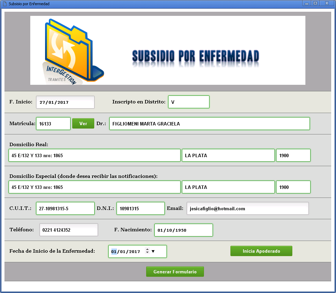Click the Generar Formulario button
The width and height of the screenshot is (336, 293).
pos(175,272)
